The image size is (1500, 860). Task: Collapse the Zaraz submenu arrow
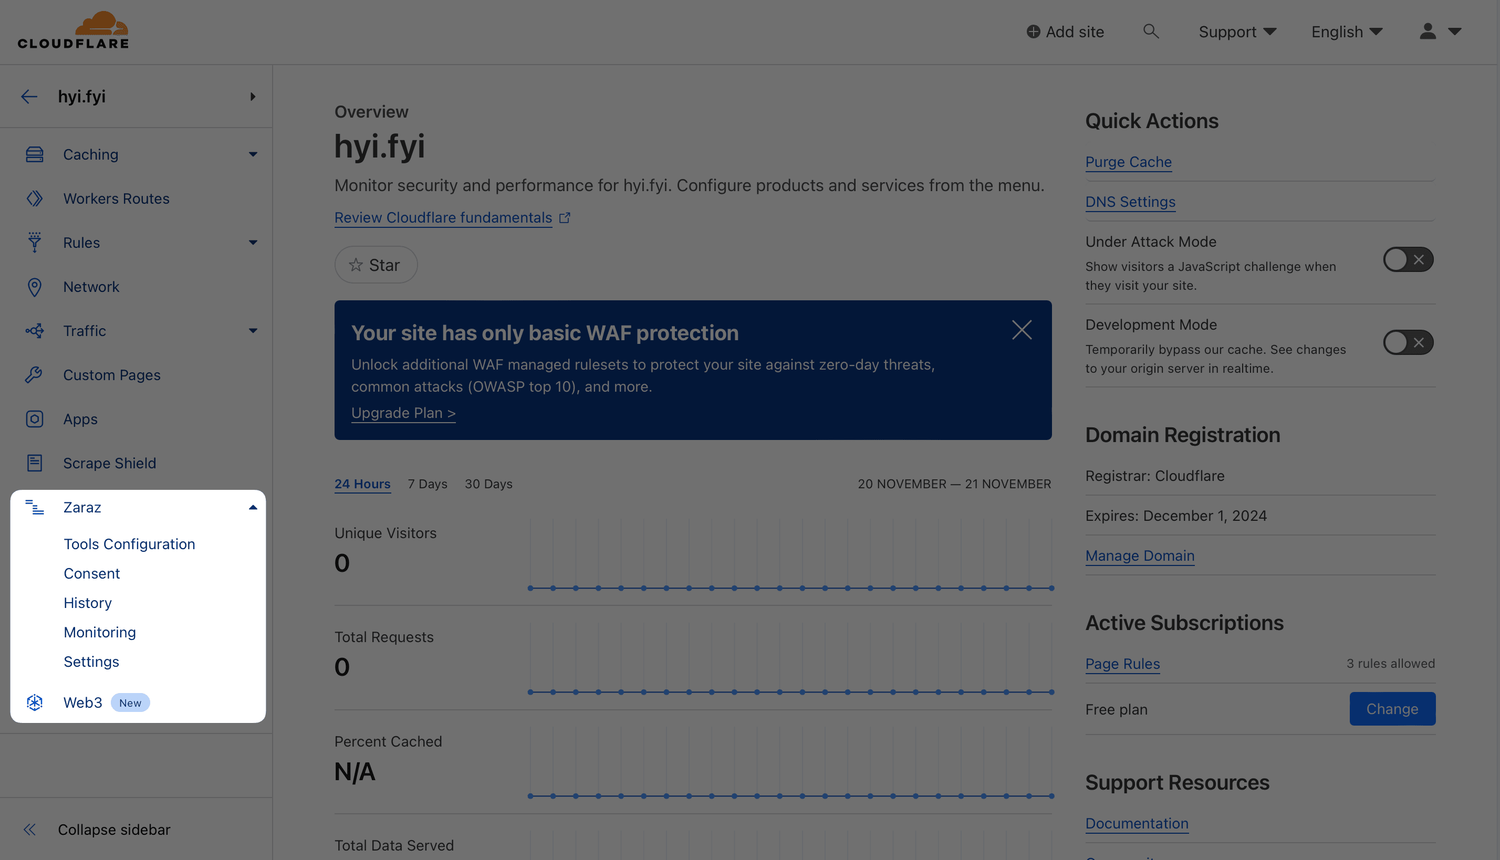pyautogui.click(x=253, y=507)
